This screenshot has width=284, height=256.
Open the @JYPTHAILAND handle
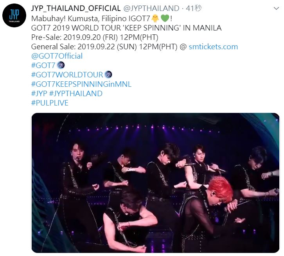151,8
